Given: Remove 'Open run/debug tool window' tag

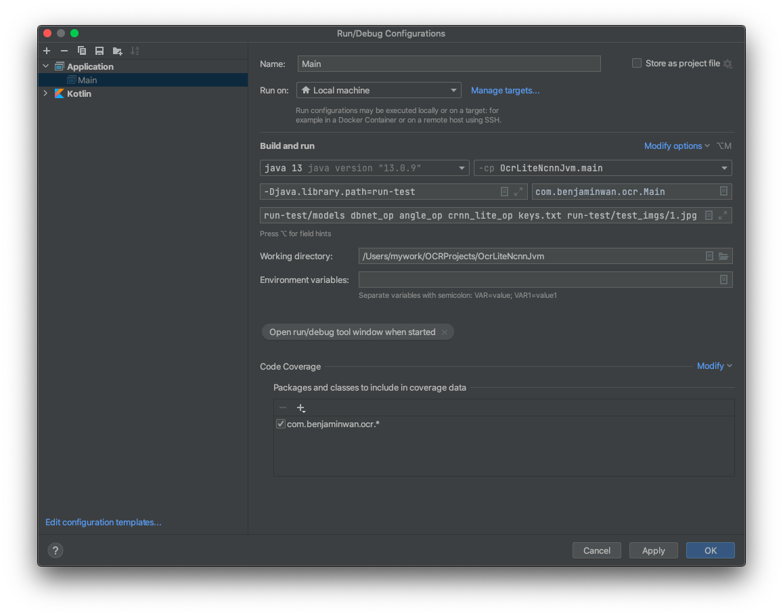Looking at the screenshot, I should (x=445, y=332).
